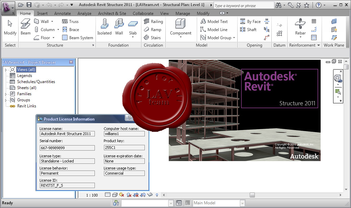Open the Floor dropdown arrow
Viewport: 351px width, 208px height.
tap(54, 37)
